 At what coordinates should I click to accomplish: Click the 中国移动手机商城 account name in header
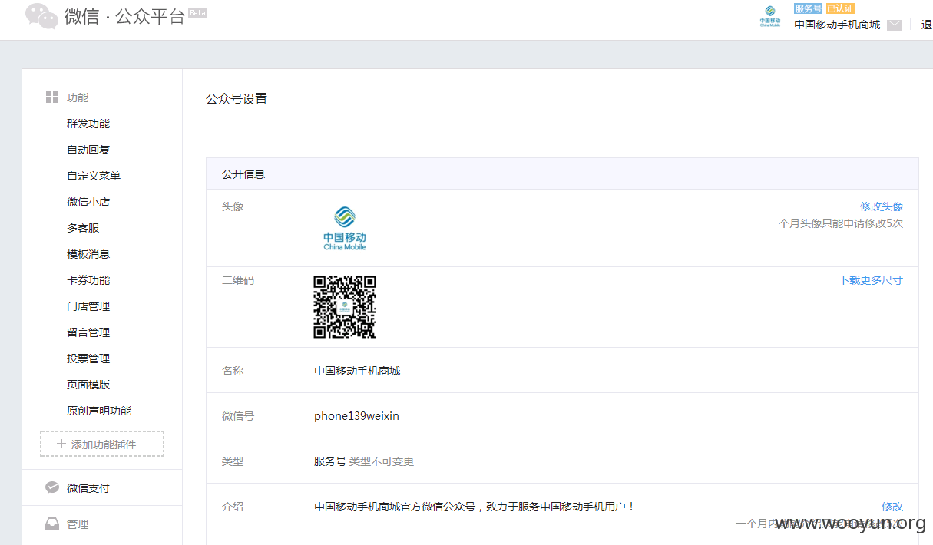point(837,25)
